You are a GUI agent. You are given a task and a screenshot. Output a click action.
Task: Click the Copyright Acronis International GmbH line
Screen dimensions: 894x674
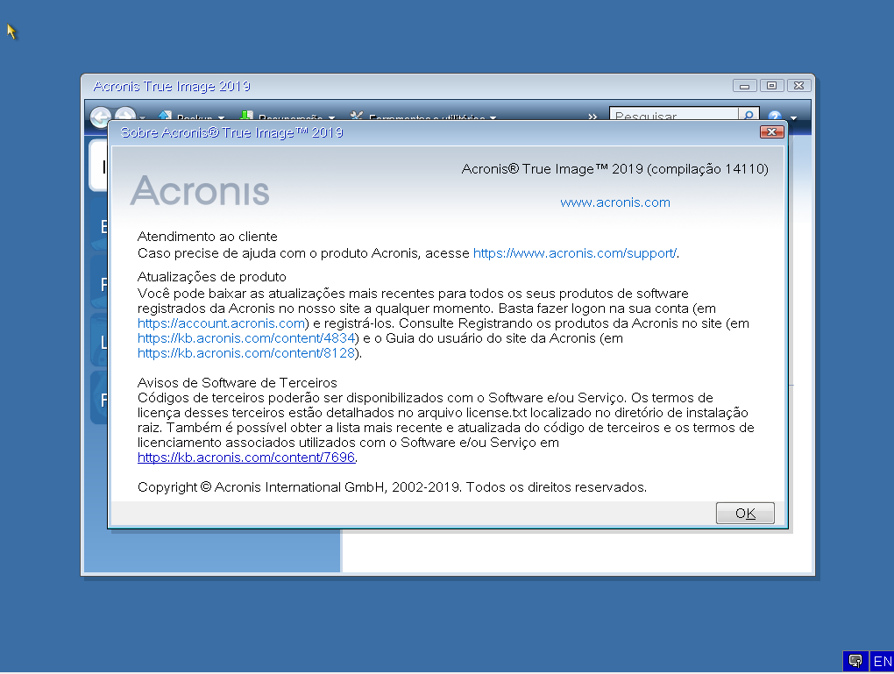click(x=393, y=487)
